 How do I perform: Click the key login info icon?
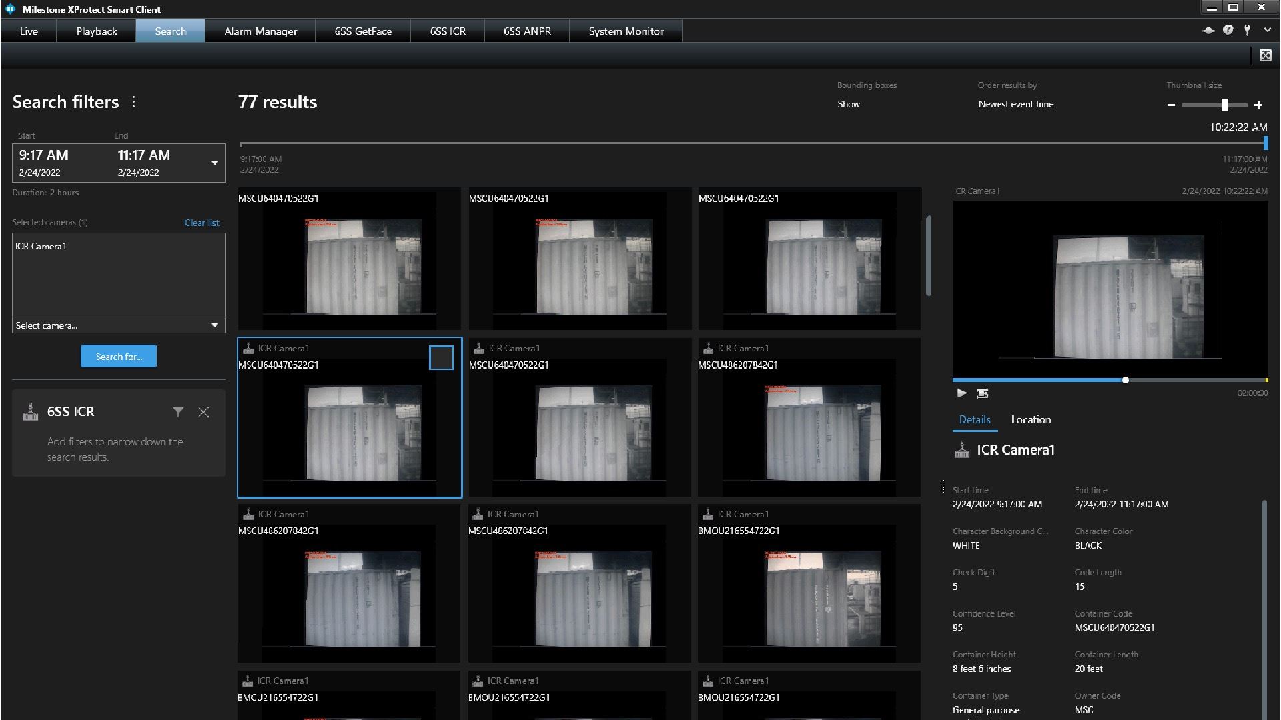click(x=1246, y=30)
